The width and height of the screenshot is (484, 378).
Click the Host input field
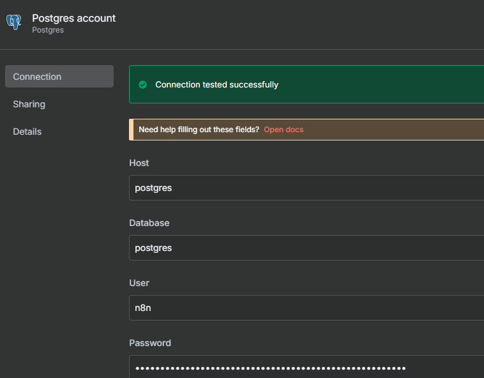tap(306, 188)
